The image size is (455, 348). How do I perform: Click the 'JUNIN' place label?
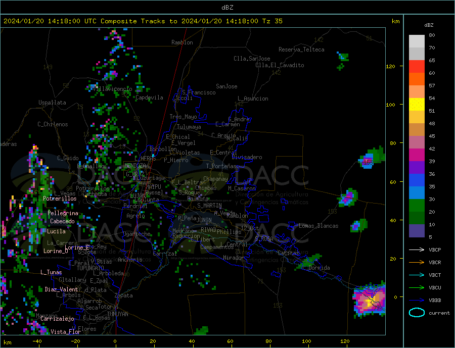click(204, 220)
